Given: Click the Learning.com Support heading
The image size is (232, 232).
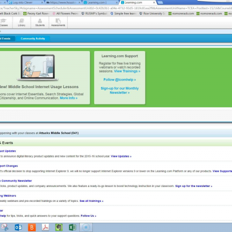Looking at the screenshot, I should pos(120,56).
